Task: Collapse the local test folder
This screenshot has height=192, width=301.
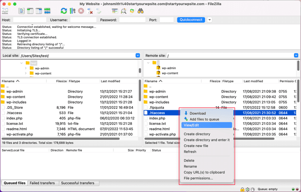Action: coord(22,63)
